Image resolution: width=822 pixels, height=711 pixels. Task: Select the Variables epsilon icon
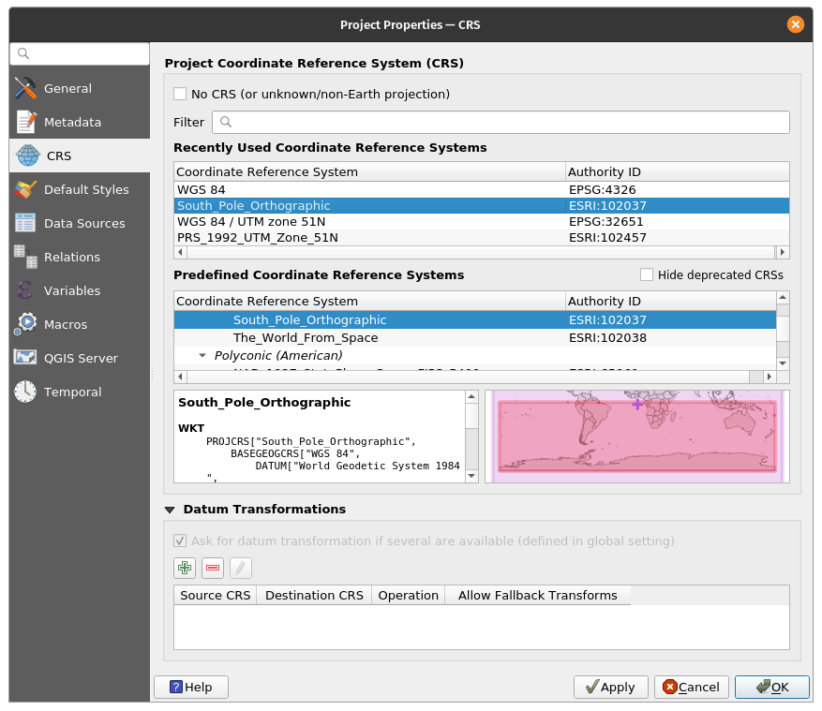[25, 290]
